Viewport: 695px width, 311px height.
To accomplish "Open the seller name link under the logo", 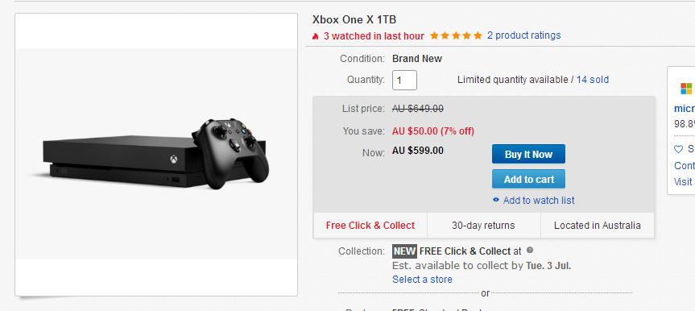I will click(684, 109).
